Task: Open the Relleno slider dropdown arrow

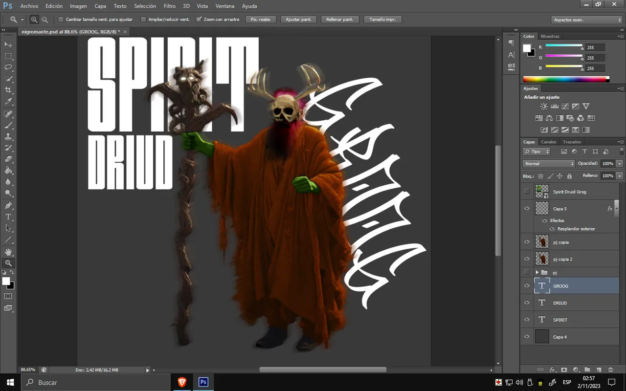Action: tap(620, 176)
